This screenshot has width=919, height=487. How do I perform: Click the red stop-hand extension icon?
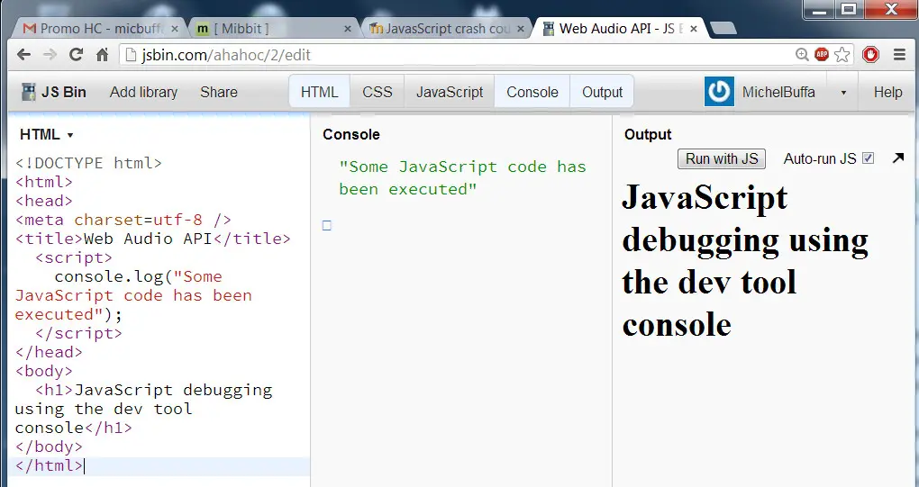pos(871,54)
